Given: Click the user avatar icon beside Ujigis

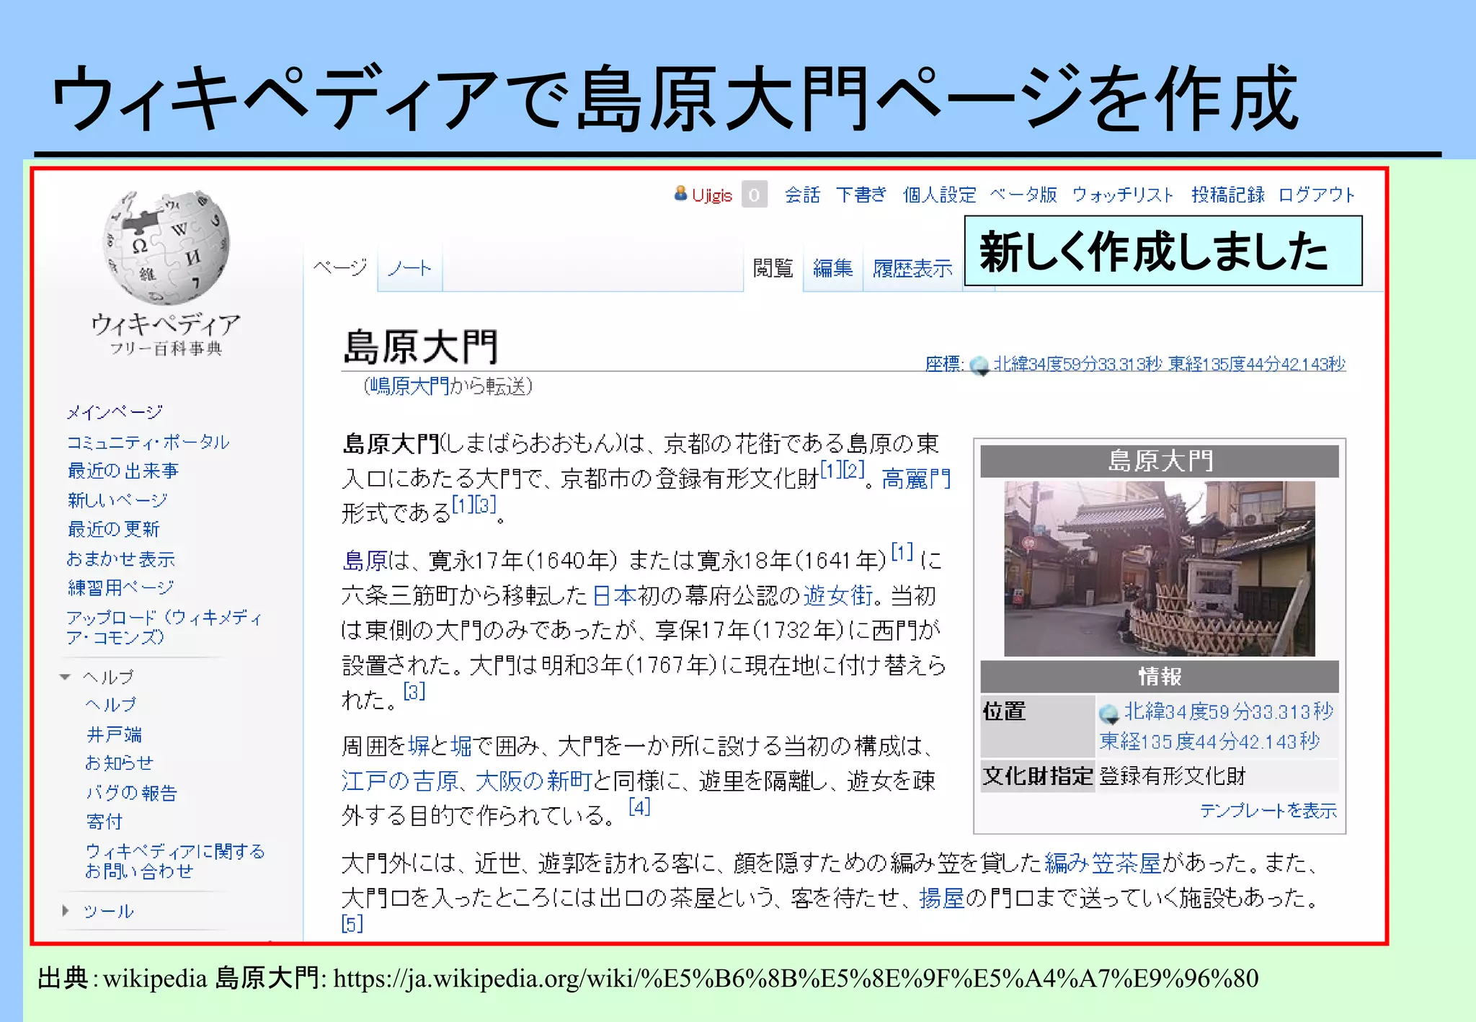Looking at the screenshot, I should [x=680, y=193].
